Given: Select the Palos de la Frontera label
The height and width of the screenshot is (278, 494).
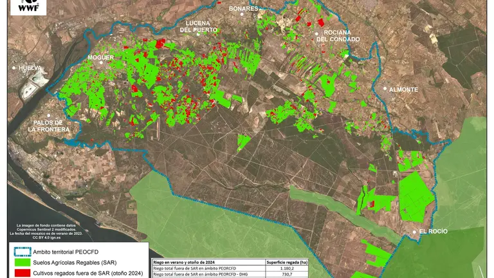Looking at the screenshot, I should point(48,125).
